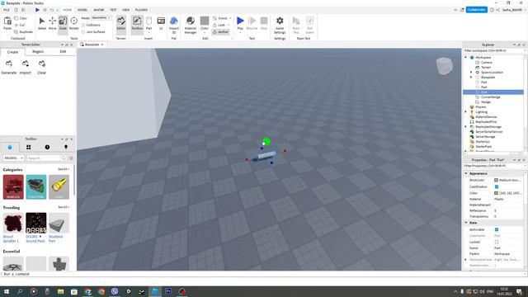The image size is (528, 297).
Task: Open the Models category dropdown in Toolbox
Action: (14, 158)
